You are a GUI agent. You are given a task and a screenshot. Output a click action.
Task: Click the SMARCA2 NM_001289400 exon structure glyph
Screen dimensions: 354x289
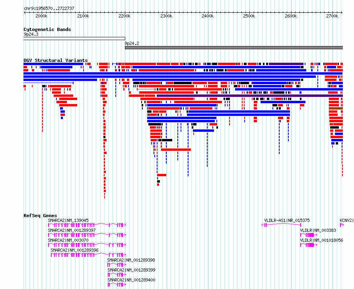coord(117,284)
